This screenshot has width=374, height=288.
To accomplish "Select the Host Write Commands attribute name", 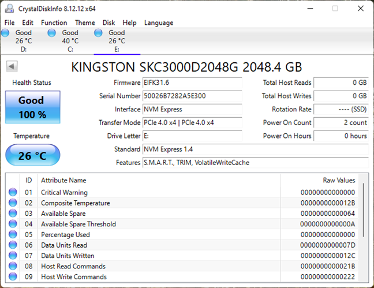I will 74,277.
